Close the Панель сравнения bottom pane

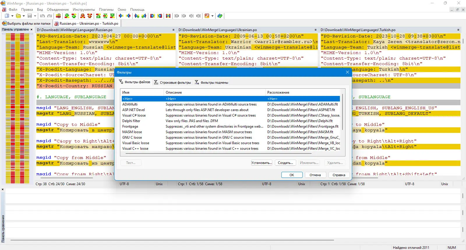pos(3,190)
